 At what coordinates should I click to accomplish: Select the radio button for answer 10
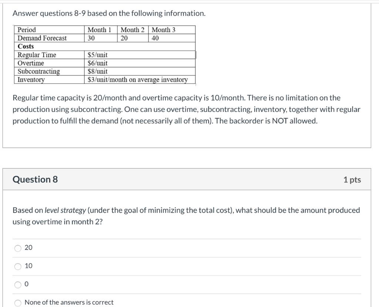coord(17,266)
